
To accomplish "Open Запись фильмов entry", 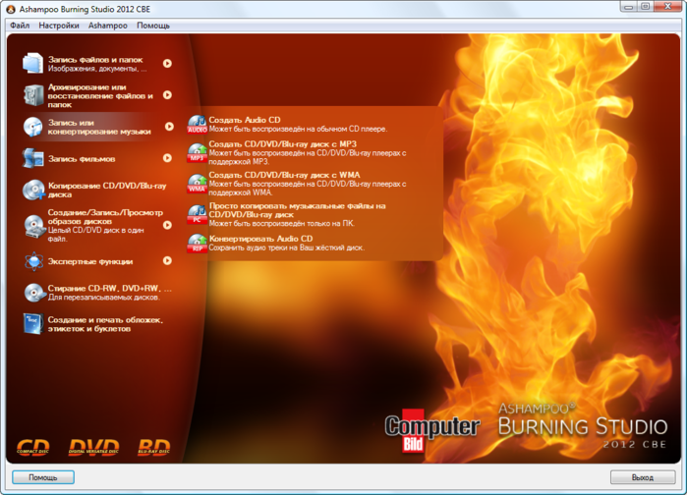I will (x=97, y=158).
